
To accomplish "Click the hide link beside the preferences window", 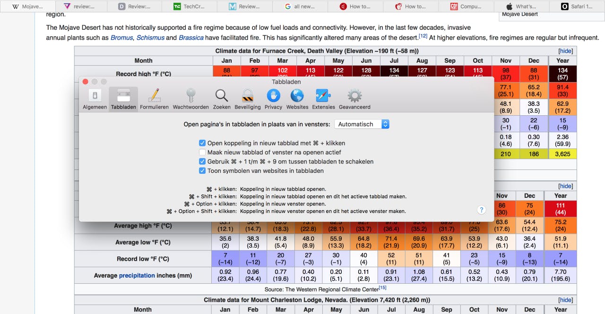I will point(565,186).
